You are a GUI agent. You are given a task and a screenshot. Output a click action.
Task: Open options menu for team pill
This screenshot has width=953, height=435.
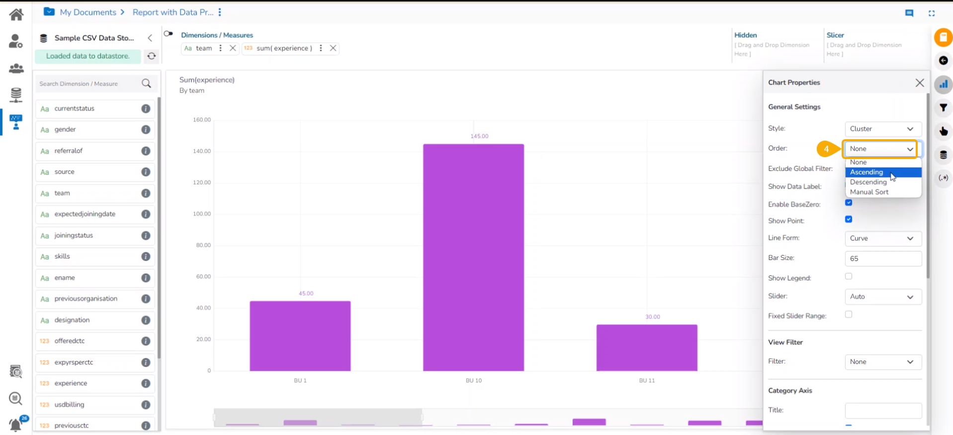[x=220, y=48]
